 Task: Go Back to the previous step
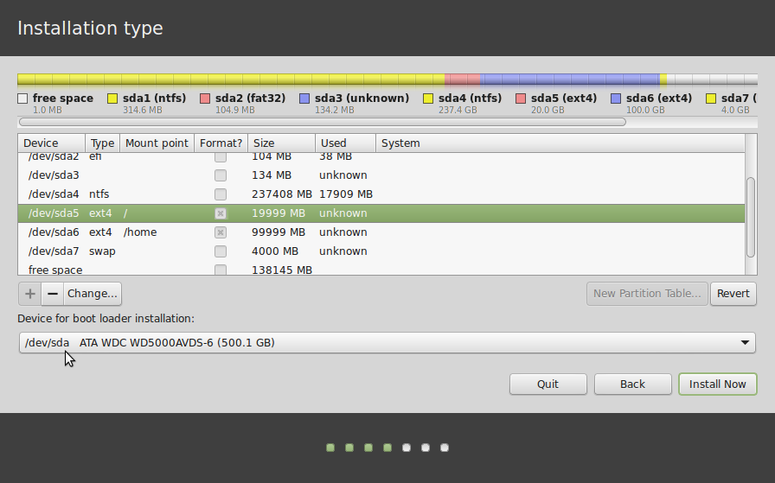(x=632, y=384)
